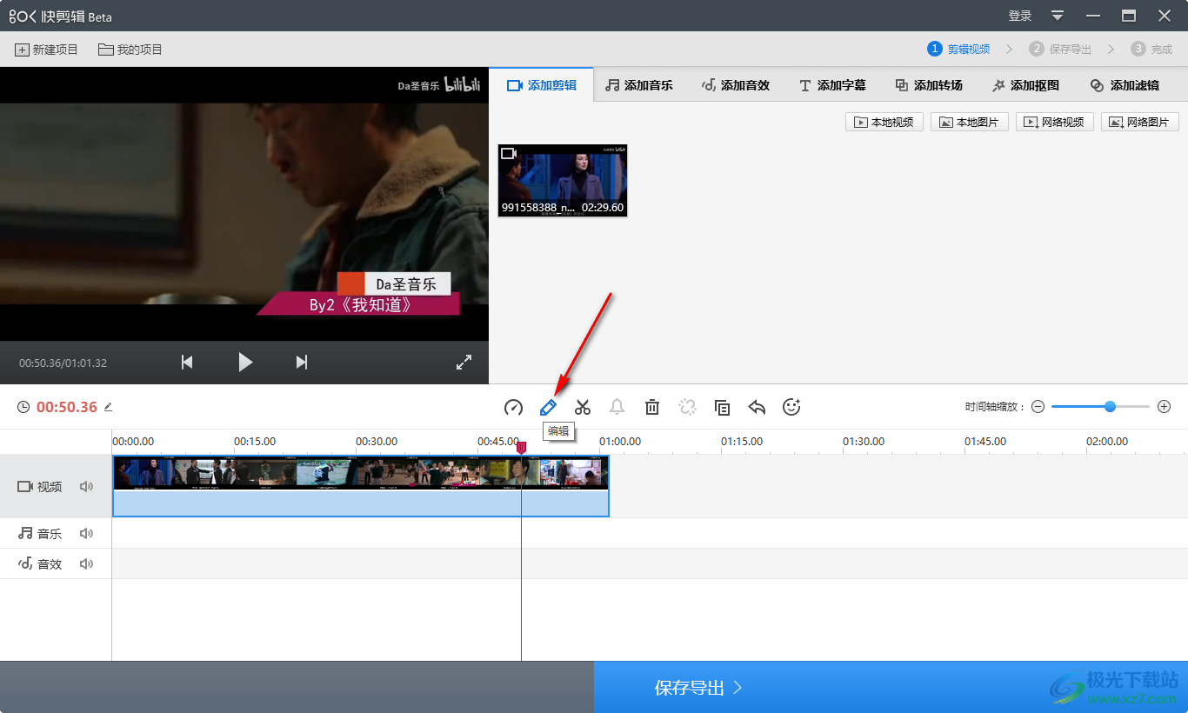Screen dimensions: 1188x713
Task: Play the preview video
Action: click(x=245, y=363)
